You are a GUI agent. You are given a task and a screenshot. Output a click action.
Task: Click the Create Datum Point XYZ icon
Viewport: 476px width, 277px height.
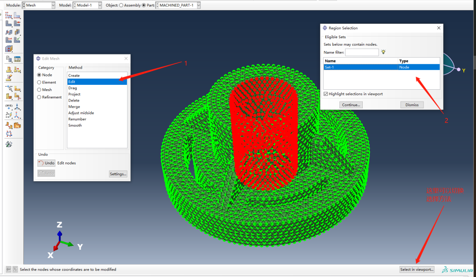coord(9,107)
